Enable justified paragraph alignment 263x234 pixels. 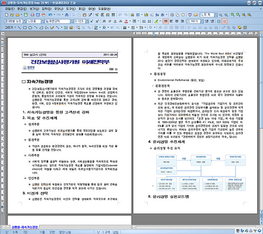click(x=166, y=21)
